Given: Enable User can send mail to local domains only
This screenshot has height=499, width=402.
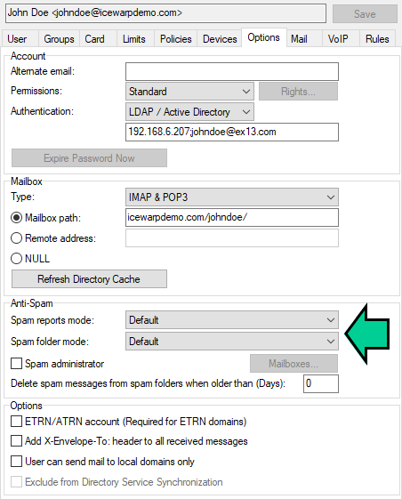Looking at the screenshot, I should tap(17, 461).
